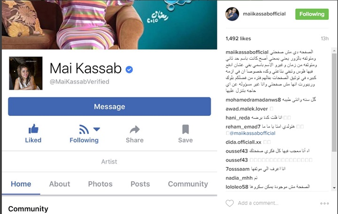Click the Save bookmark icon
The width and height of the screenshot is (338, 214).
185,129
